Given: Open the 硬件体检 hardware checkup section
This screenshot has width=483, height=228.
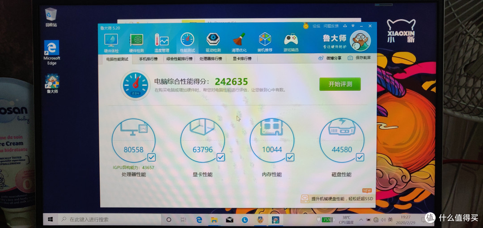Looking at the screenshot, I should 111,43.
